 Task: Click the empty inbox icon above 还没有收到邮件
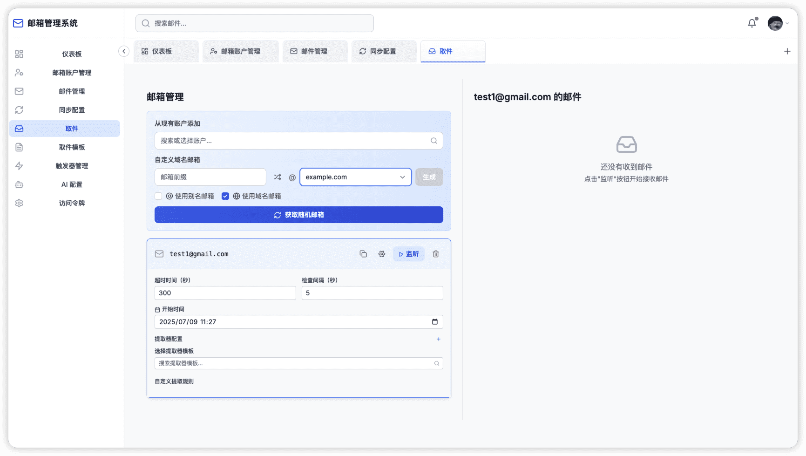tap(627, 144)
